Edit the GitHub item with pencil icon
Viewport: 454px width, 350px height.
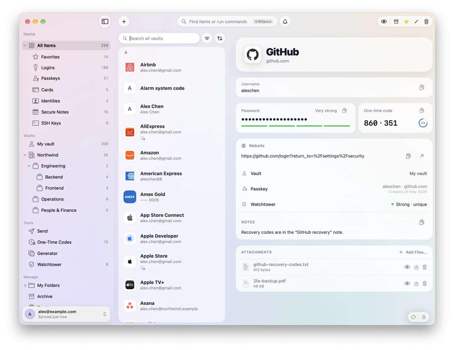(x=416, y=22)
